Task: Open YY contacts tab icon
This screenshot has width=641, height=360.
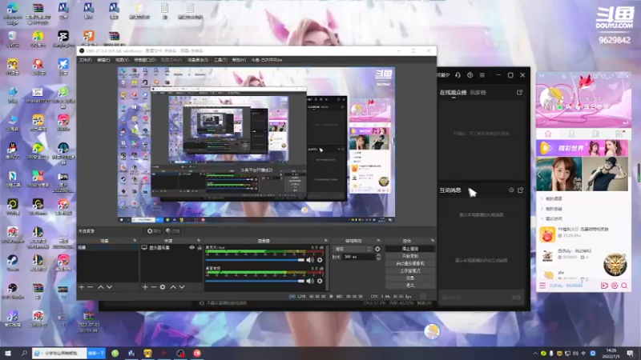Action: pos(571,134)
